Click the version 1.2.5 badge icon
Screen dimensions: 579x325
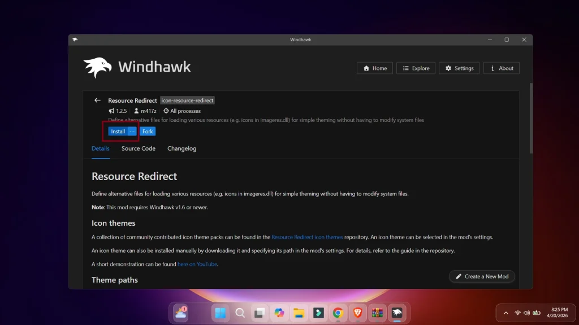[111, 111]
